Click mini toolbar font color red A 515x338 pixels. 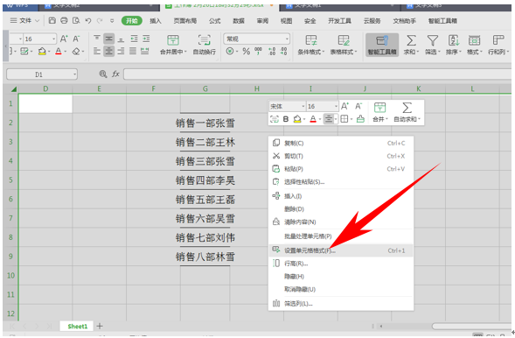tap(313, 119)
